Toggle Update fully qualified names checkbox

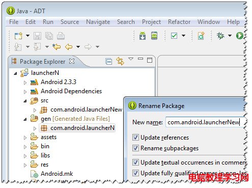(x=135, y=173)
